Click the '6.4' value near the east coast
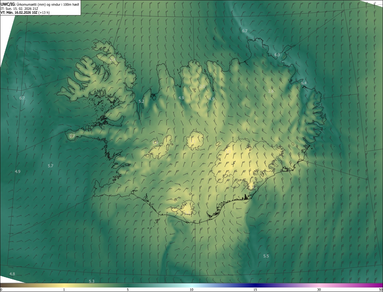The image size is (383, 292). pyautogui.click(x=304, y=83)
